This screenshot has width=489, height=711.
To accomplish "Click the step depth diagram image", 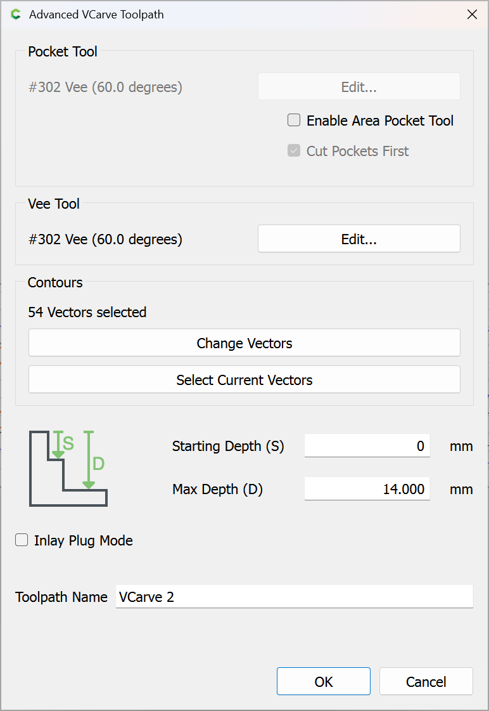I will click(x=68, y=469).
